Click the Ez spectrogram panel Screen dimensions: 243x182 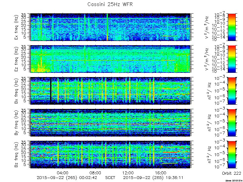click(x=110, y=59)
